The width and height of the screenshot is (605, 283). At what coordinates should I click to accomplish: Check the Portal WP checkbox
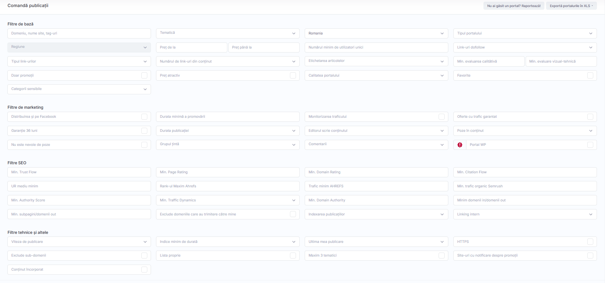pos(590,145)
